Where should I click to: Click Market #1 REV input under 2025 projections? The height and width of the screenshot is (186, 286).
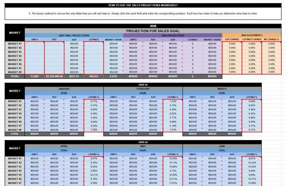[x=54, y=44]
